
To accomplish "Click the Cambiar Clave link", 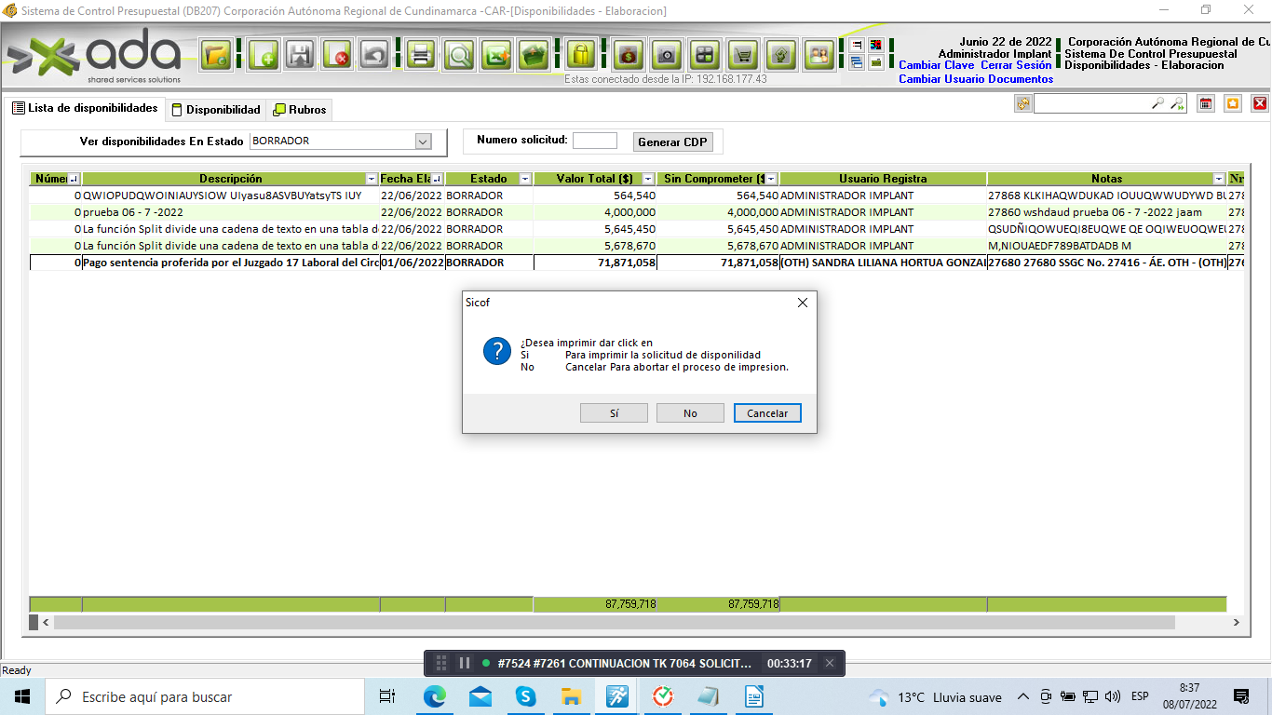I will coord(936,66).
